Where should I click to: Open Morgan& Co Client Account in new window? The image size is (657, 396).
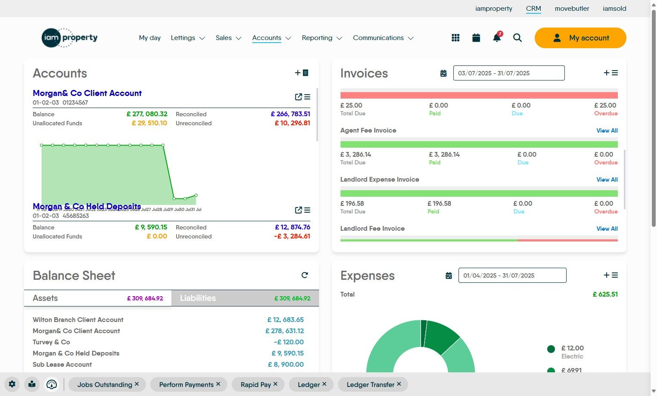pyautogui.click(x=298, y=97)
